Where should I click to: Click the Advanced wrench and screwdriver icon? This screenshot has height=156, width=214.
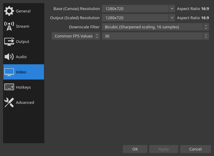(x=9, y=102)
